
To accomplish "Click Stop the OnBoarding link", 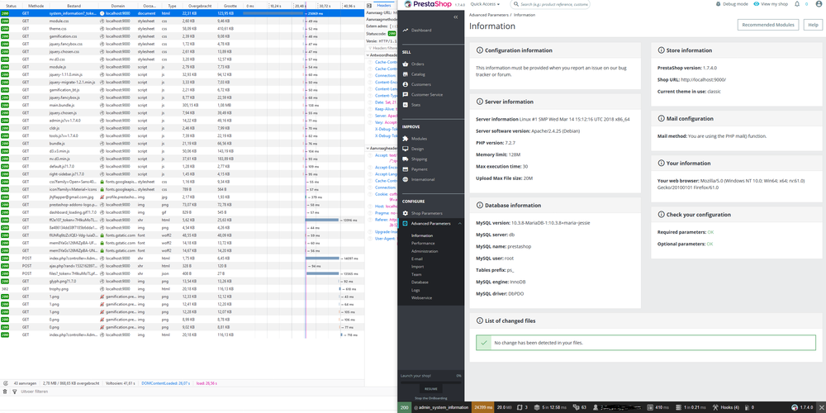I will [430, 398].
